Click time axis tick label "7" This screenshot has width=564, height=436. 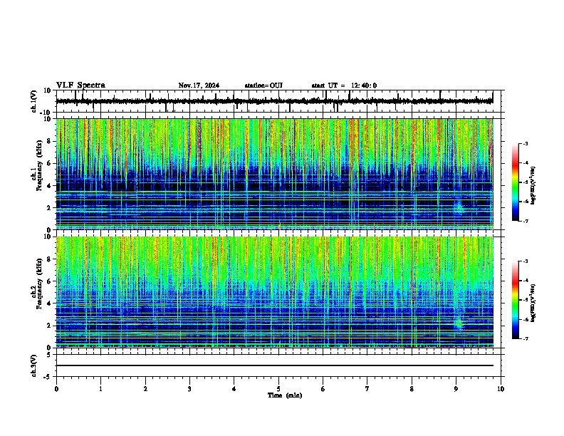pos(367,389)
